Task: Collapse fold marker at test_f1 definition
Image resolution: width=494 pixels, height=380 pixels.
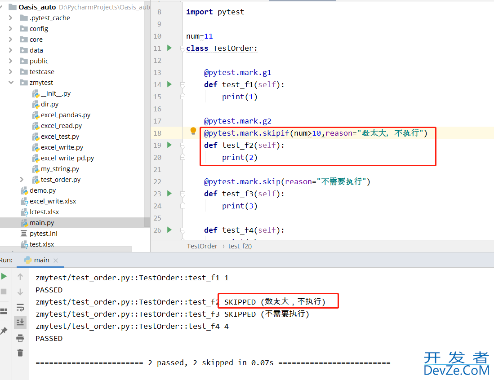Action: point(182,85)
